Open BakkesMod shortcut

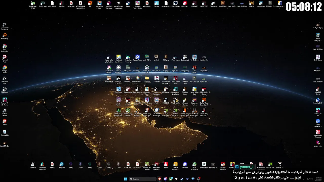(x=185, y=58)
